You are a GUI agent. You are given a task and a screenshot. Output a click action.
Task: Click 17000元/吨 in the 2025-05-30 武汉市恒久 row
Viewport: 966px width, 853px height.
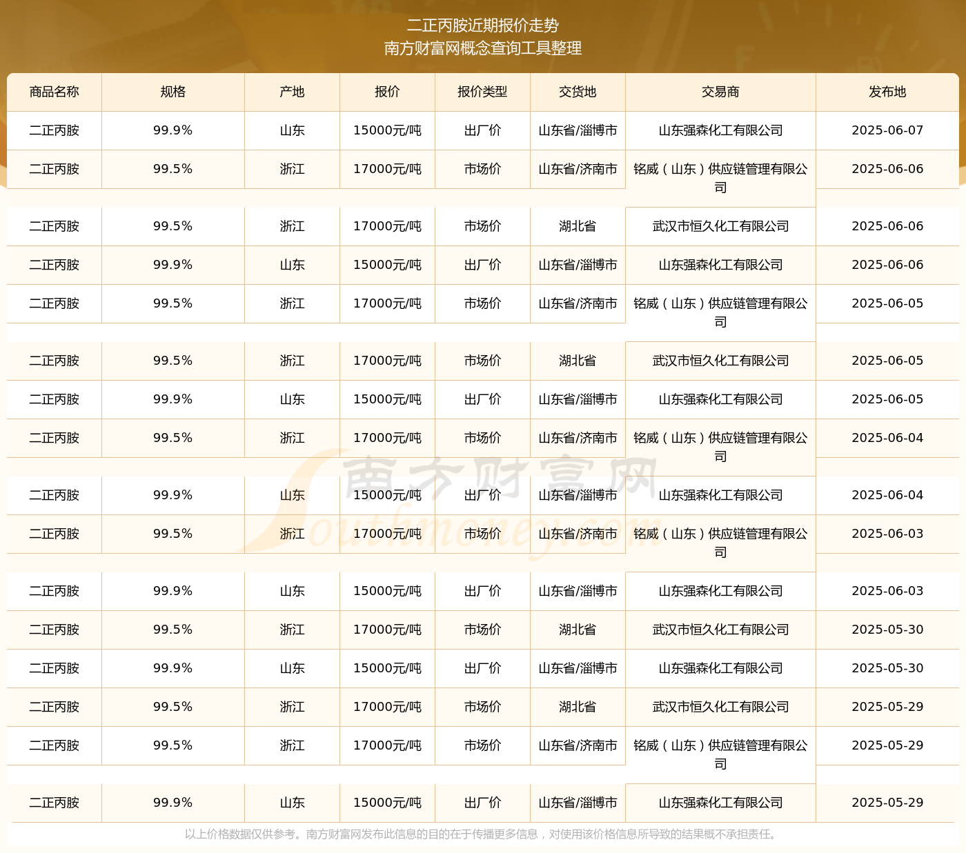click(x=387, y=630)
